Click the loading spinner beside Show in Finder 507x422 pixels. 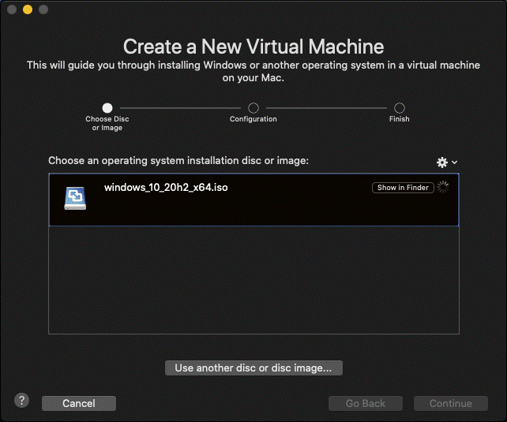pyautogui.click(x=443, y=188)
